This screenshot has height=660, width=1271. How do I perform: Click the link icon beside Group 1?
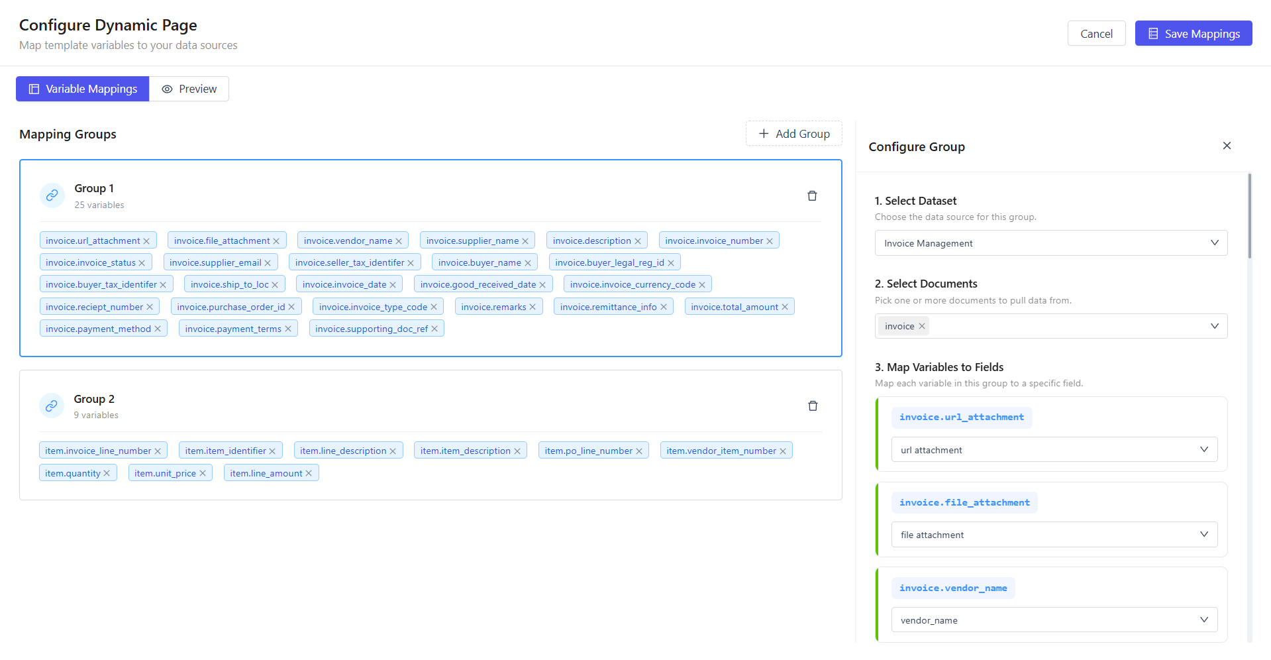point(52,195)
